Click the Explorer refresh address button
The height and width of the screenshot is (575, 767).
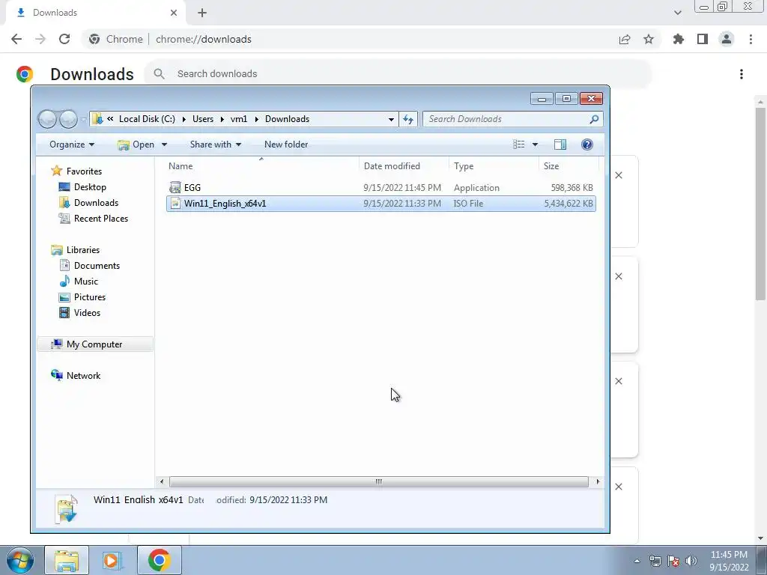(x=408, y=119)
